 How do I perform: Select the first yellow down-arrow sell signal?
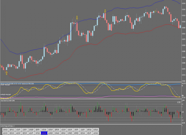pos(77,18)
